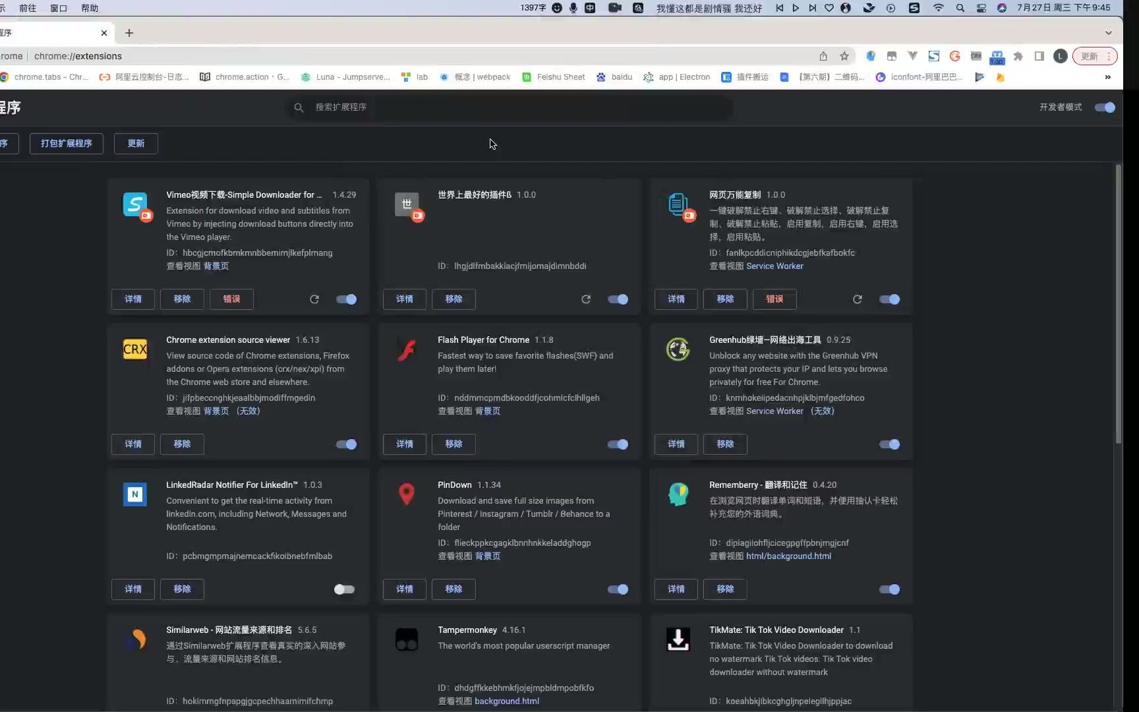Open the chrome.tabs bookmark
1139x712 pixels.
click(44, 77)
